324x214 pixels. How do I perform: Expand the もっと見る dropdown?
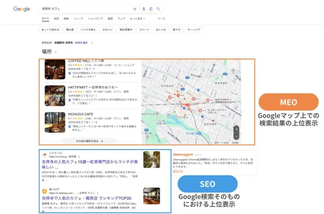point(137,19)
